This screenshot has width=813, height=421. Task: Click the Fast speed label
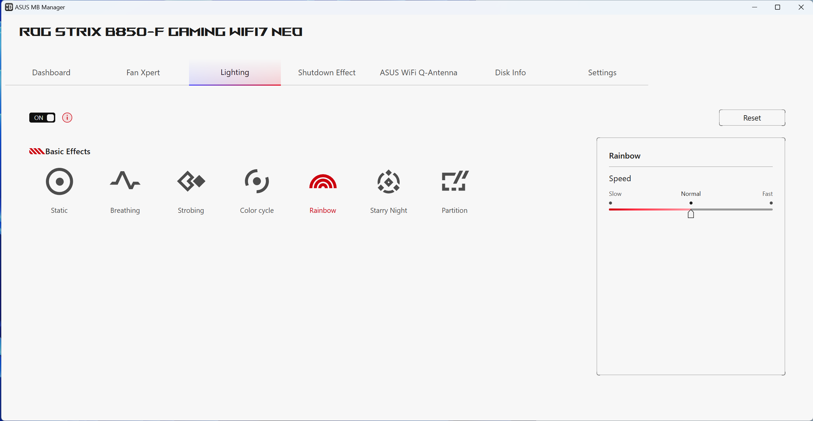(x=767, y=194)
